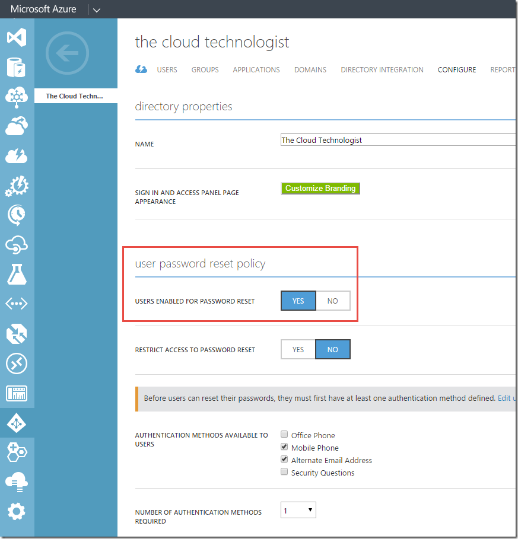This screenshot has width=518, height=539.
Task: Click cloud with arrow sidebar icon
Action: coord(17,126)
